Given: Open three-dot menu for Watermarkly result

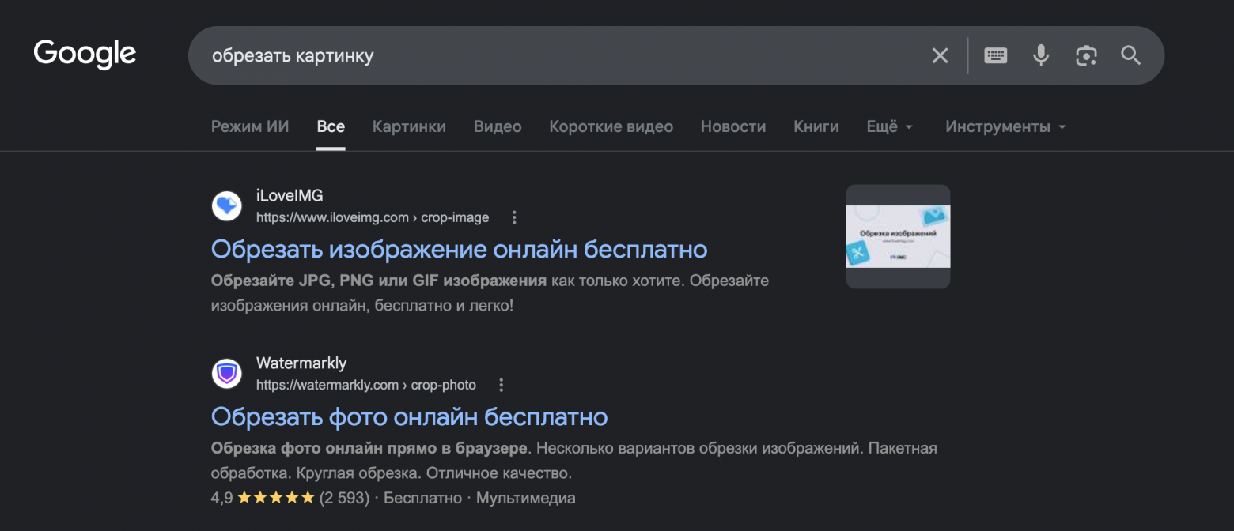Looking at the screenshot, I should pyautogui.click(x=502, y=385).
